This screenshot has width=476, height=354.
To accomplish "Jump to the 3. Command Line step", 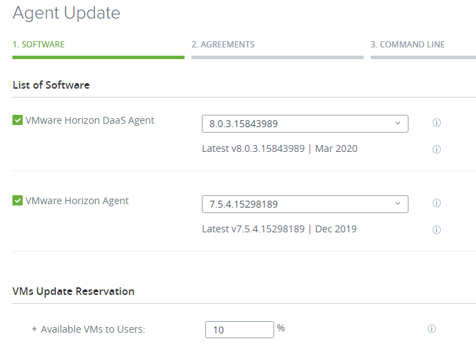I will 407,45.
